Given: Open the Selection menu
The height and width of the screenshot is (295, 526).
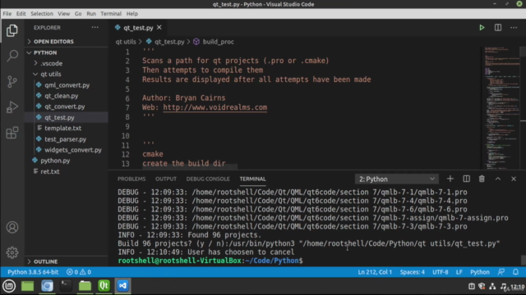Looking at the screenshot, I should point(42,14).
